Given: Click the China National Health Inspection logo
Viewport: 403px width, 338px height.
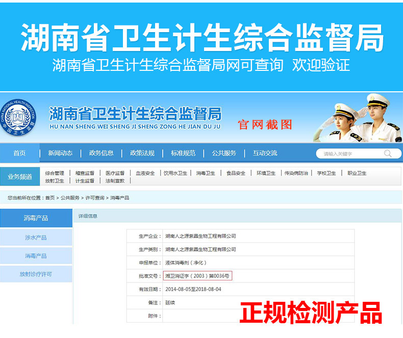Looking at the screenshot, I should (18, 118).
